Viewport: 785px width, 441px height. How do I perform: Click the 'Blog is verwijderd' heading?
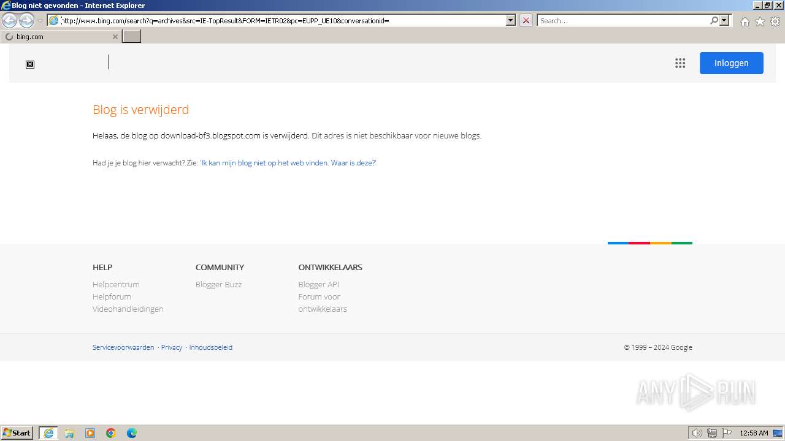(x=141, y=110)
